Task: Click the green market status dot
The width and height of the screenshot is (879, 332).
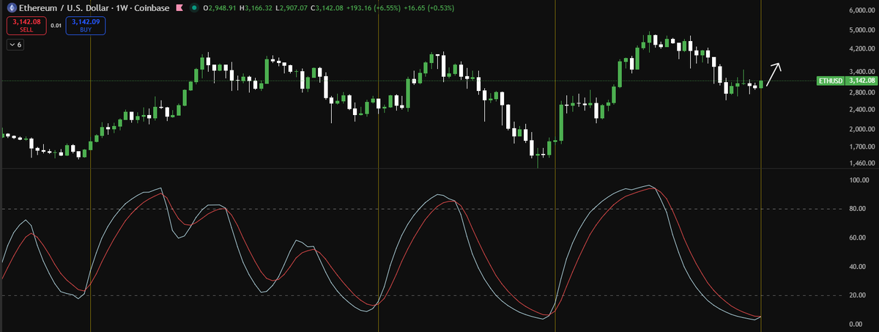Action: tap(193, 8)
